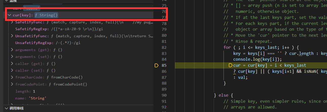Expand the UnsafetifyFunc property
This screenshot has height=112, width=327.
point(12,36)
